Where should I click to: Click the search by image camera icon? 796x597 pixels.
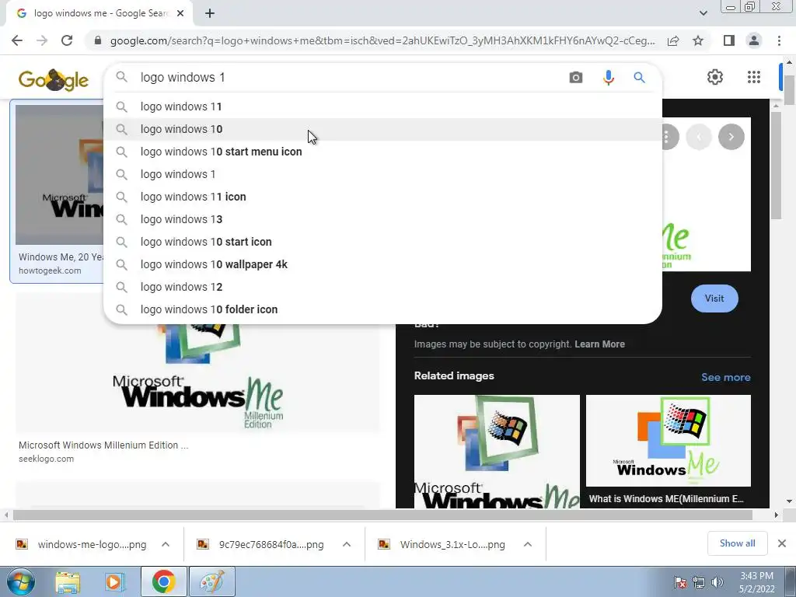(576, 77)
